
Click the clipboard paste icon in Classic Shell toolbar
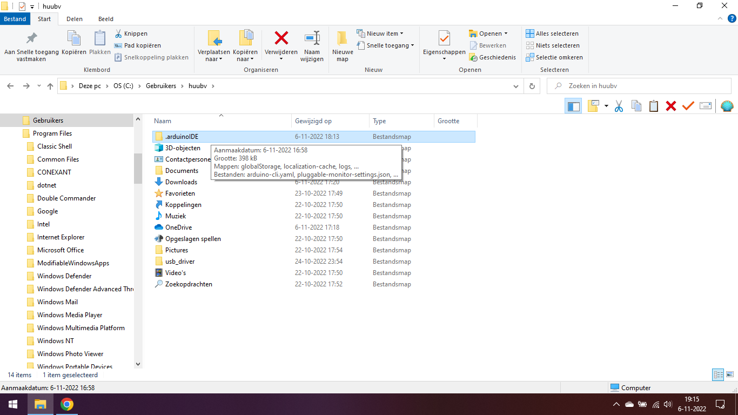click(654, 106)
